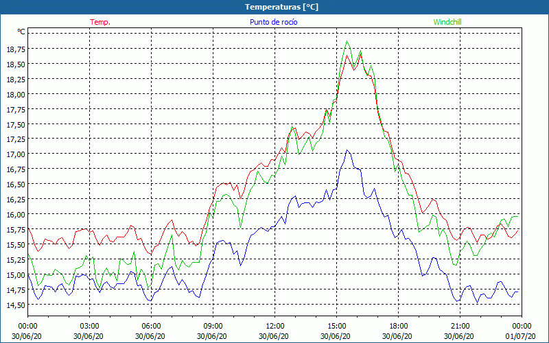This screenshot has height=343, width=549.
Task: Click the 17,25 y-axis value
Action: pyautogui.click(x=16, y=139)
